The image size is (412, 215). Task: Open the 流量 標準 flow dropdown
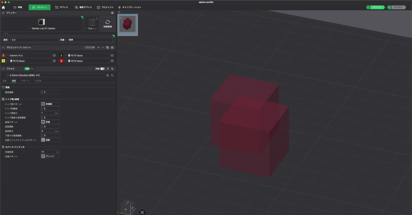89,40
